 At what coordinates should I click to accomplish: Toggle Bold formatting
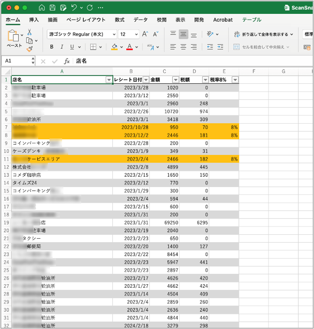pyautogui.click(x=52, y=47)
